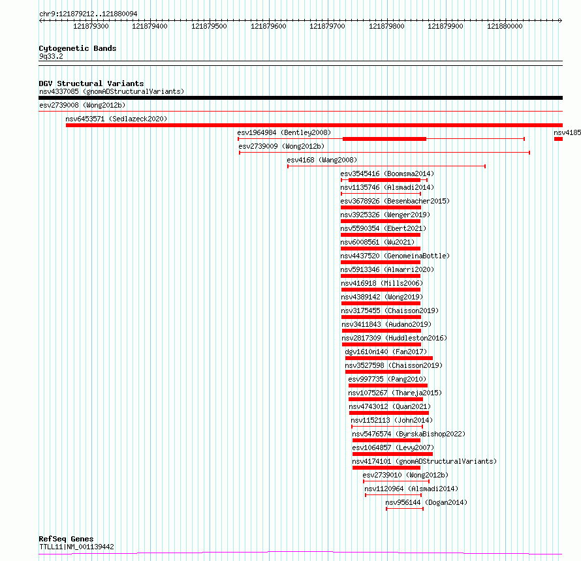Click the chr9:121879212..121880094 coordinates text
The width and height of the screenshot is (581, 561).
(x=88, y=14)
